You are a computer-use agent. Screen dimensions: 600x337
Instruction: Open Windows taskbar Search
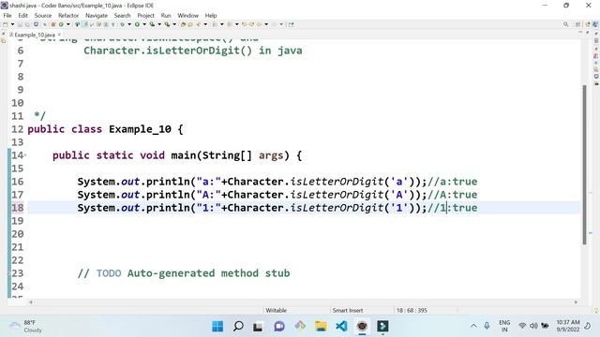point(238,327)
